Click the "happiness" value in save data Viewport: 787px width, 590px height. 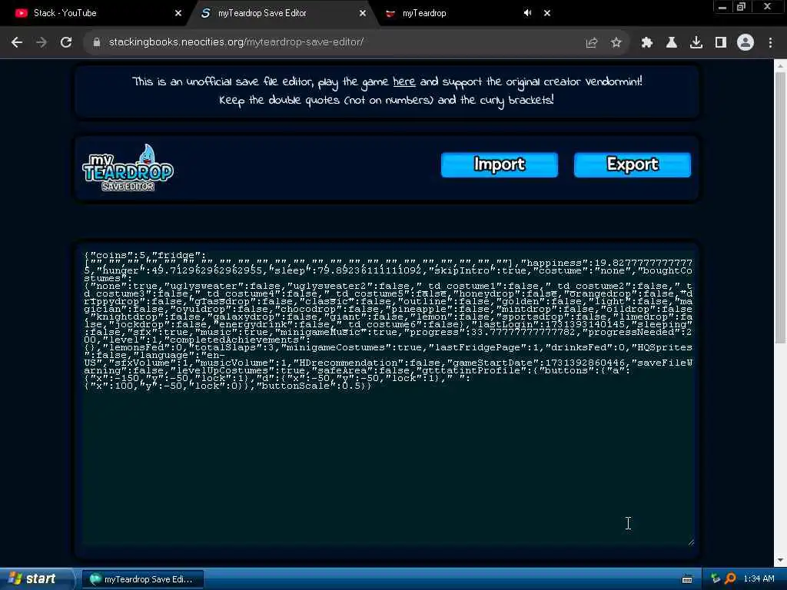(x=643, y=263)
